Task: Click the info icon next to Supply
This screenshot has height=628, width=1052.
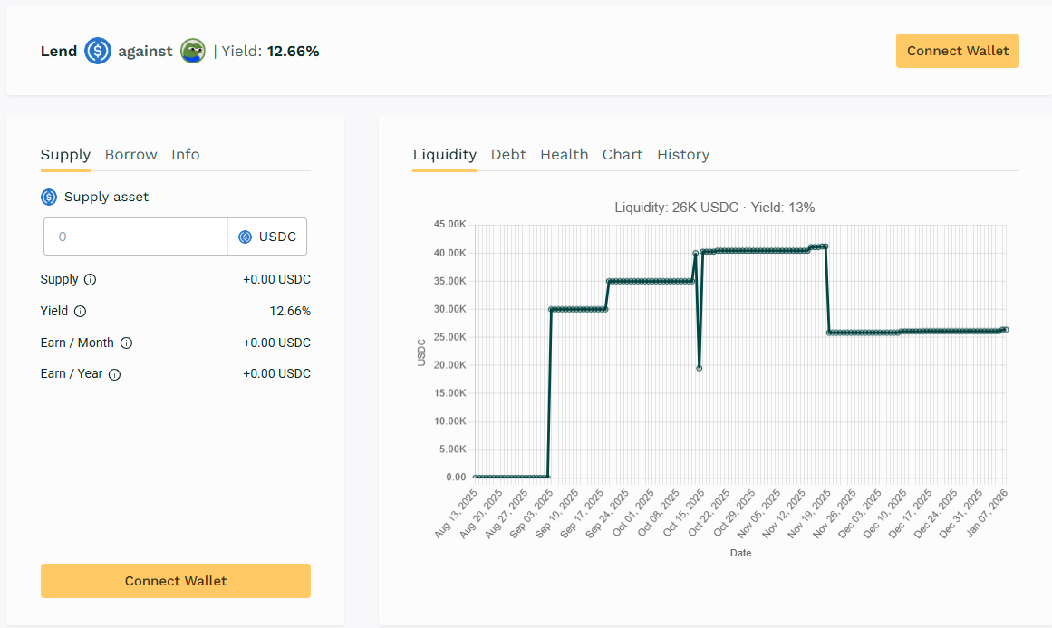Action: pos(90,280)
